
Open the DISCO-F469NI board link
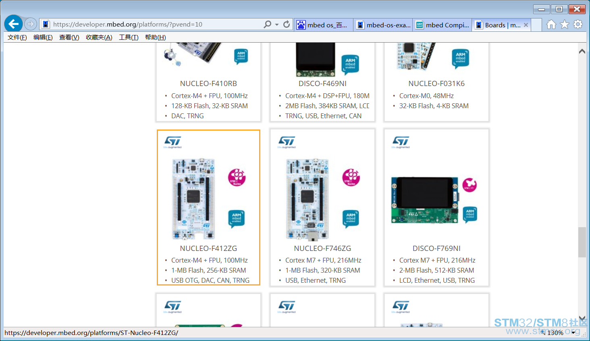click(x=322, y=84)
